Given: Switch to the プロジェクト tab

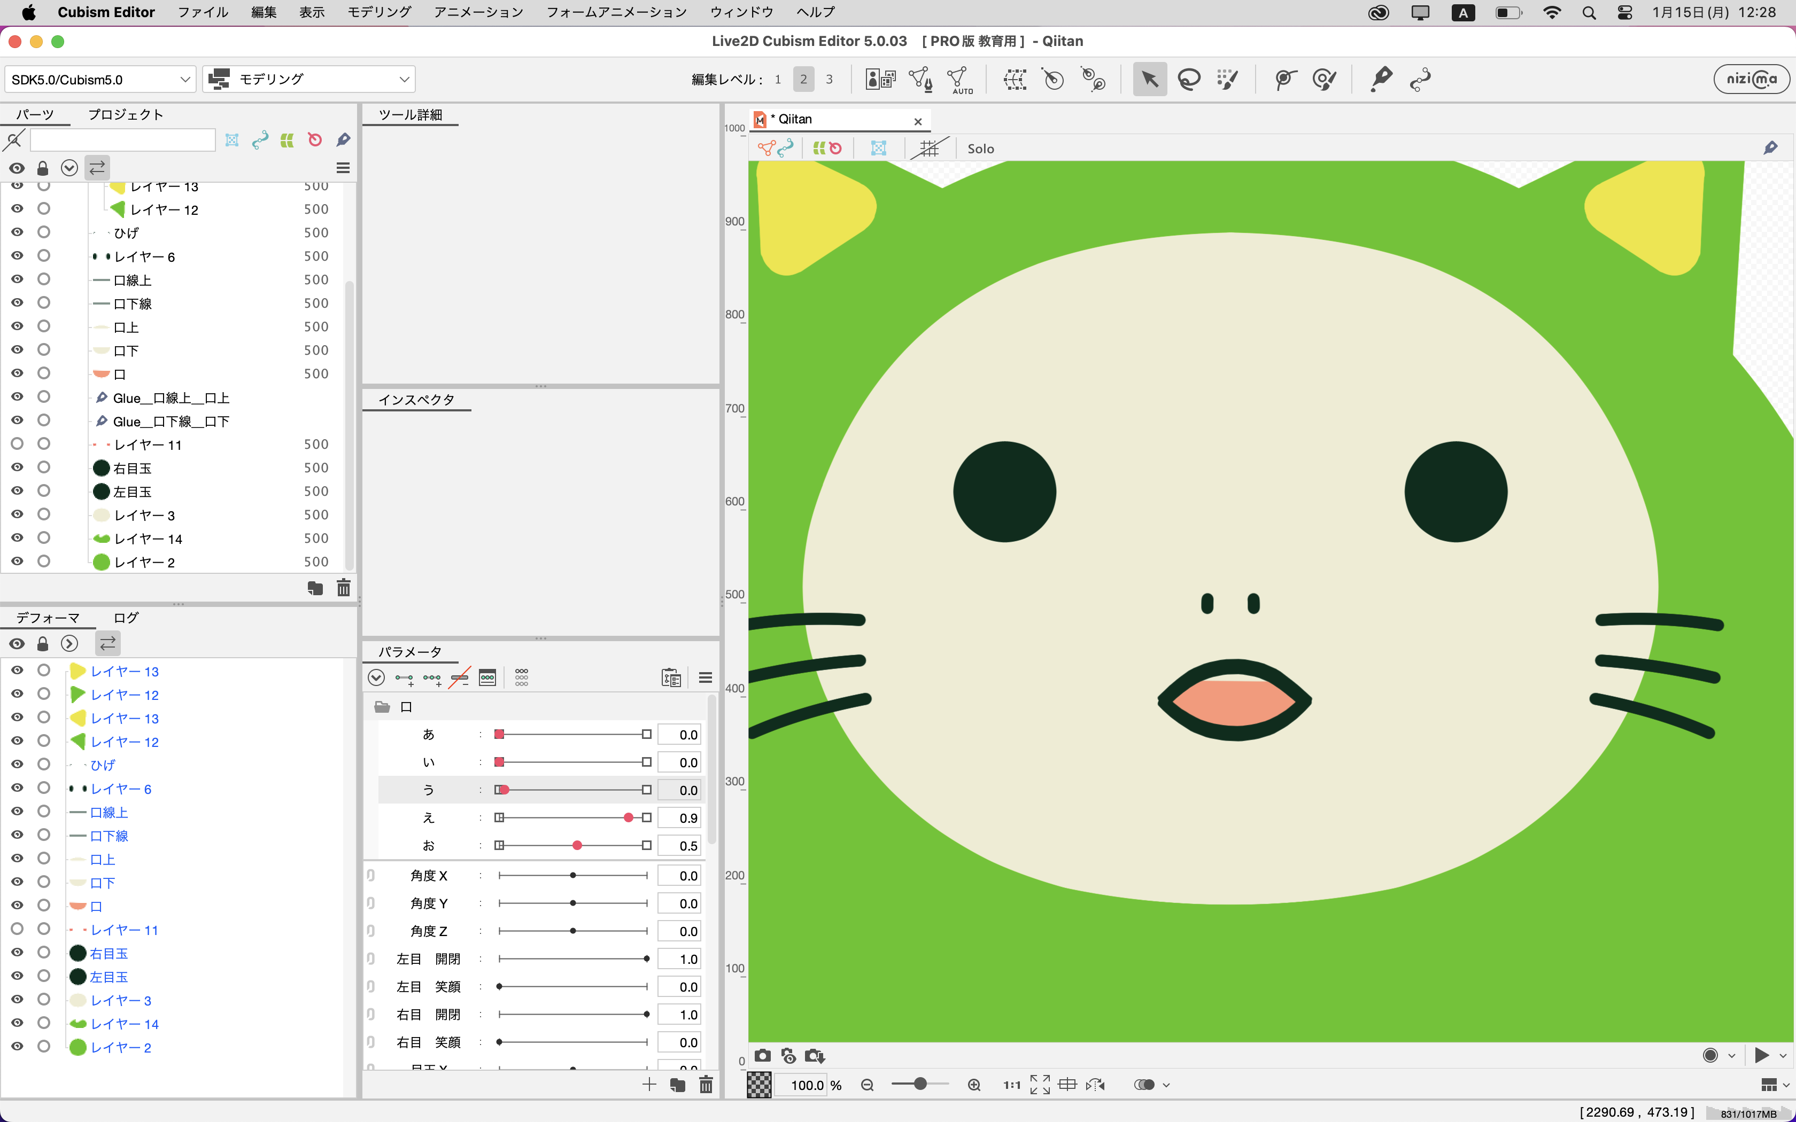Looking at the screenshot, I should [x=126, y=114].
